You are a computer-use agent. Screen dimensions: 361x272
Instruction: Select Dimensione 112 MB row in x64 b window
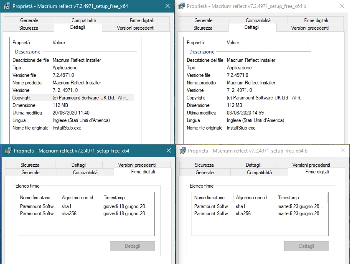pos(247,105)
